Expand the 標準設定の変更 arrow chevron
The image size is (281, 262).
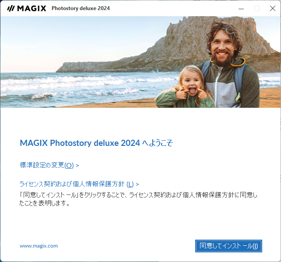pyautogui.click(x=77, y=165)
